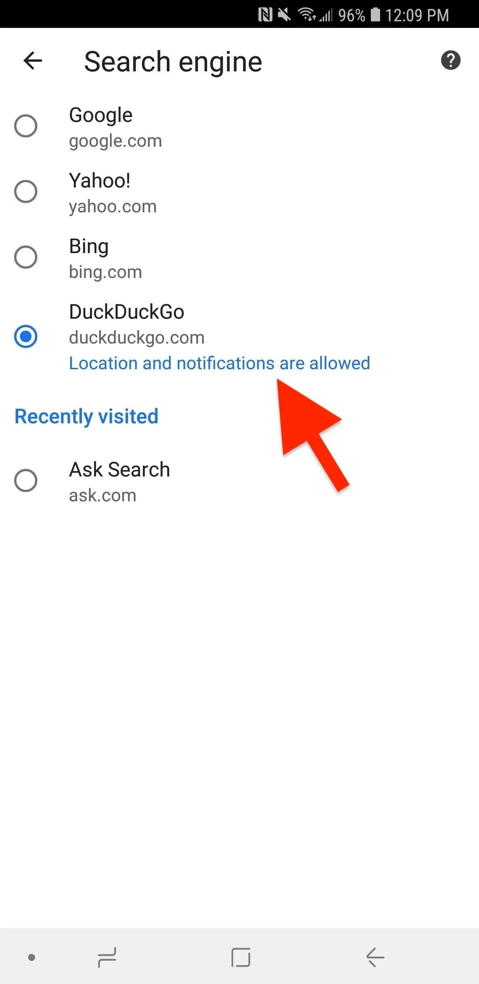Viewport: 479px width, 984px height.
Task: Tap the Wi-Fi signal status icon
Action: pyautogui.click(x=307, y=15)
